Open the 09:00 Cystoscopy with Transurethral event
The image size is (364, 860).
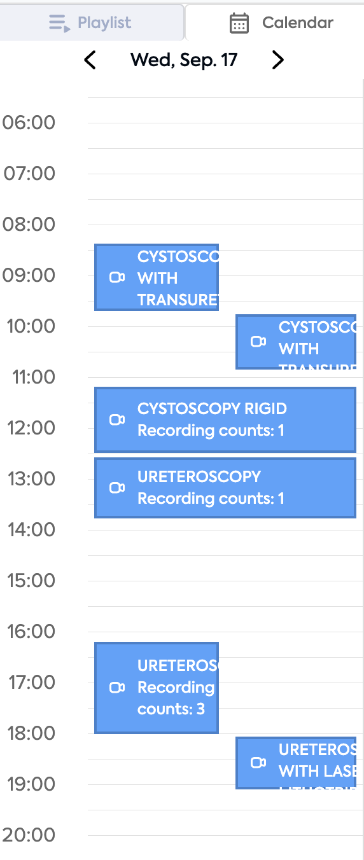pyautogui.click(x=157, y=277)
